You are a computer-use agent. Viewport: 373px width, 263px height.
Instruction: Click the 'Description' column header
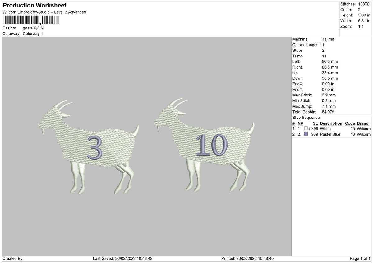click(x=331, y=123)
